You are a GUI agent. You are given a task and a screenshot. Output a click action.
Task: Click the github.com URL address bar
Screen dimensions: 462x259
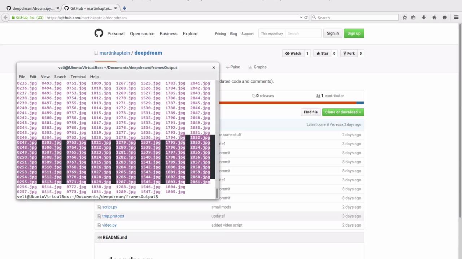(173, 17)
